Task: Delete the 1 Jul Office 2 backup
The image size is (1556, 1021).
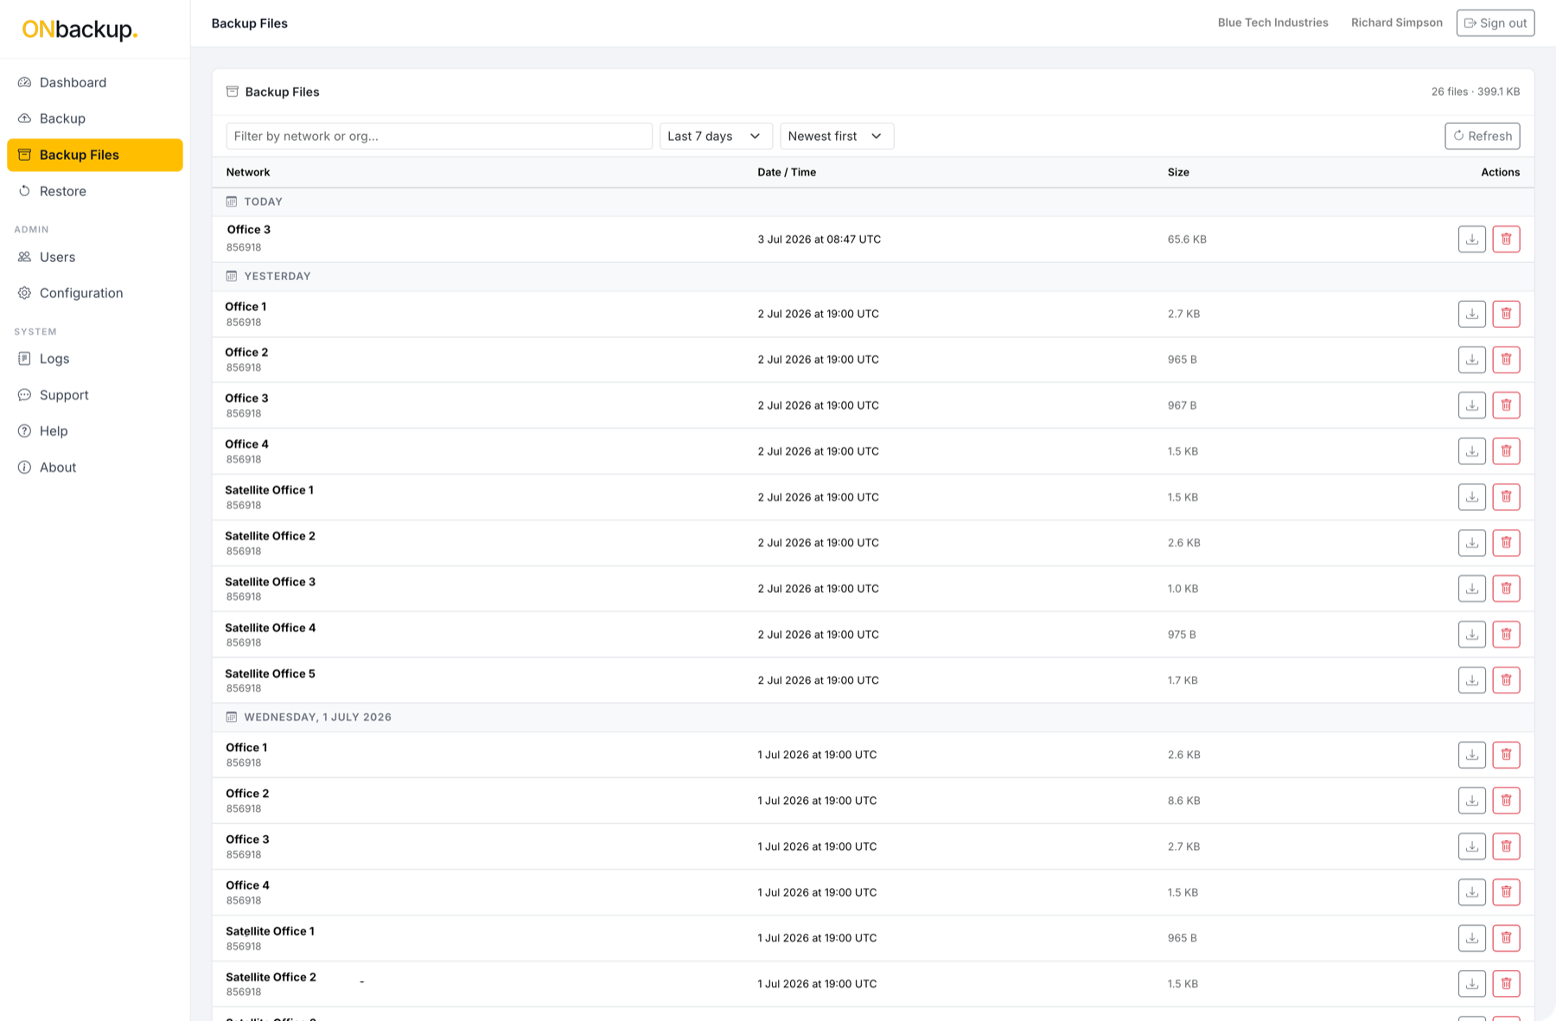Action: (x=1506, y=801)
